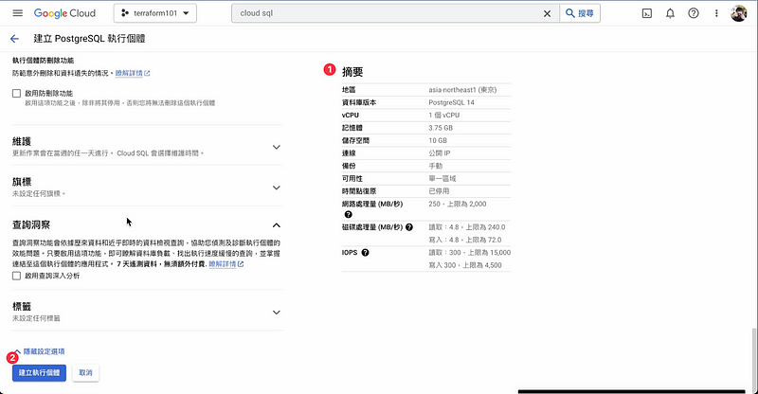This screenshot has height=394, width=758.
Task: Select the 單一區域 availability value
Action: pyautogui.click(x=442, y=178)
